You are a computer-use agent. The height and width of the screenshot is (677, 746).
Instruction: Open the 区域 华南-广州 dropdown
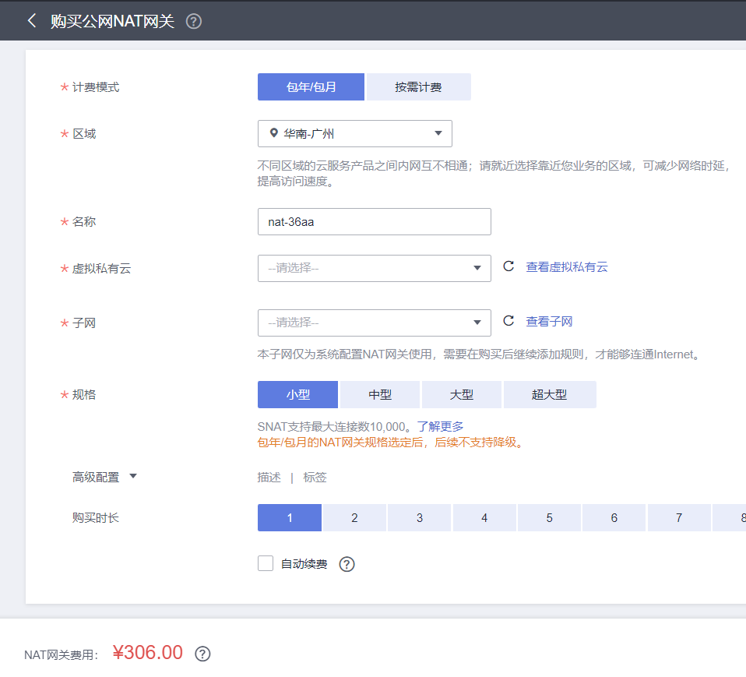click(355, 133)
